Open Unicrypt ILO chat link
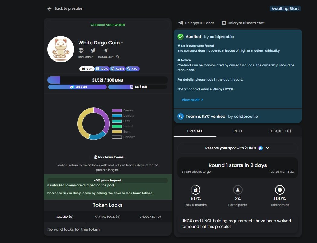This screenshot has height=243, width=317. coord(199,23)
